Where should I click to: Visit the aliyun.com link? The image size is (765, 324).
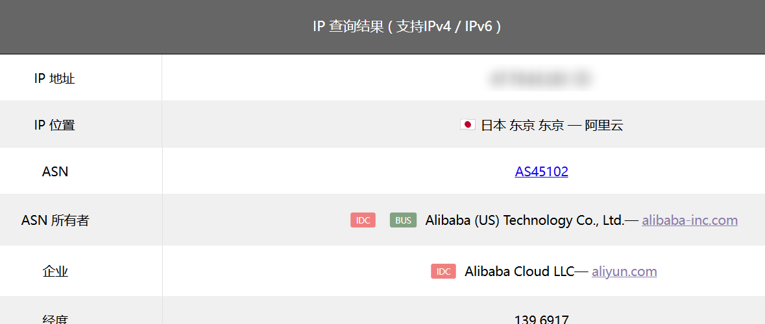(624, 272)
